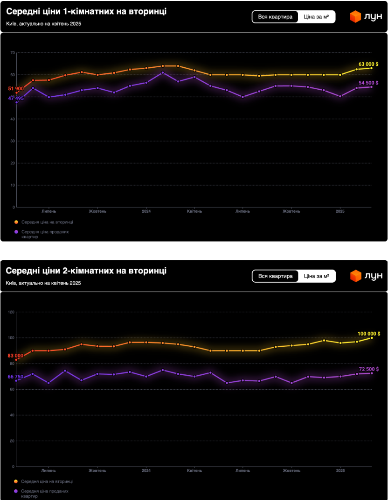Click the '83 000' starting value label
This screenshot has width=388, height=500.
[15, 356]
